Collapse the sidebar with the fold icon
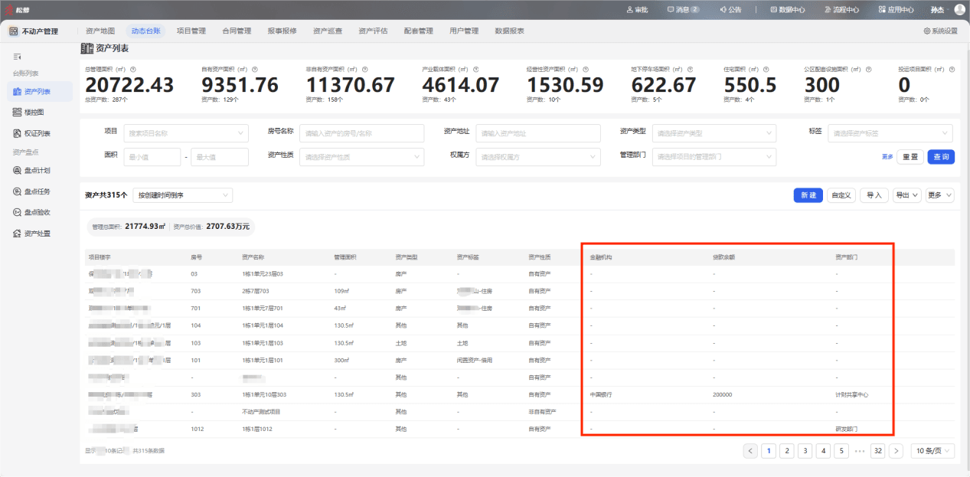Screen dimensions: 970x477 coord(17,57)
